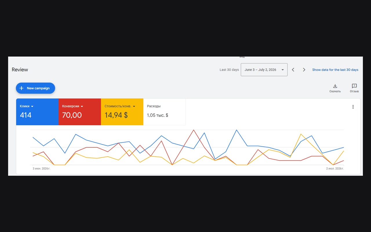Image resolution: width=371 pixels, height=232 pixels.
Task: Select the yellow card value 14,94 $
Action: tap(116, 115)
